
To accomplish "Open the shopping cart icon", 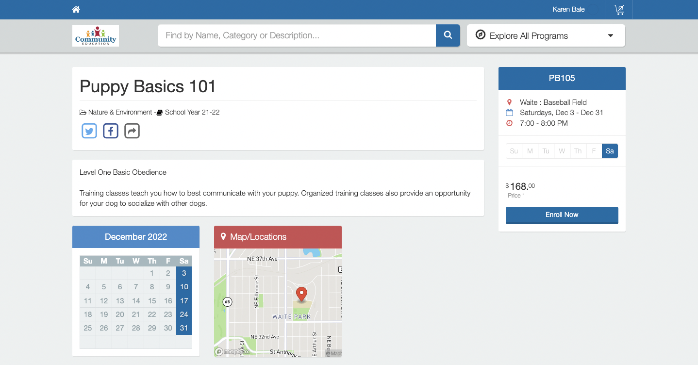I will pos(619,10).
